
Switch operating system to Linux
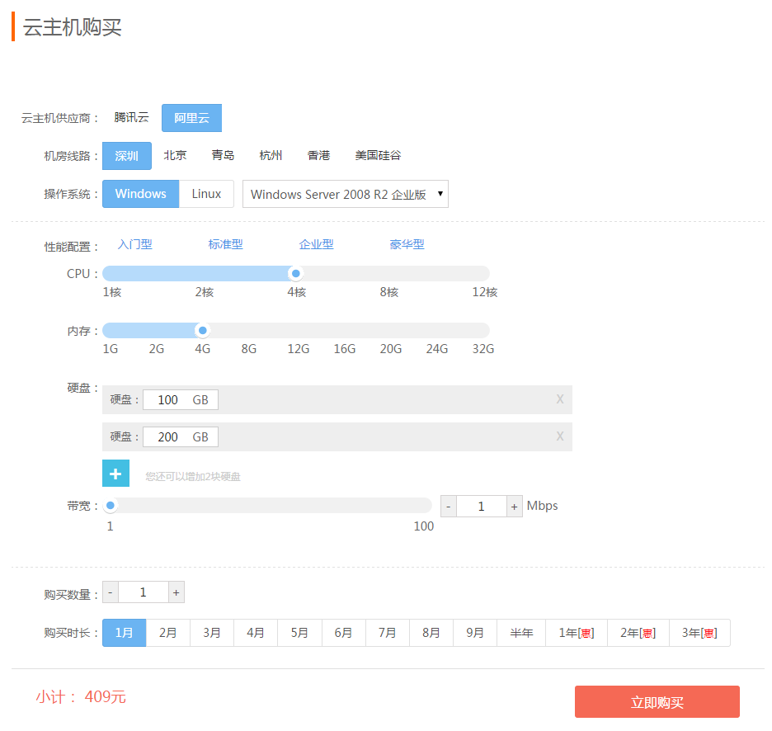pyautogui.click(x=206, y=194)
